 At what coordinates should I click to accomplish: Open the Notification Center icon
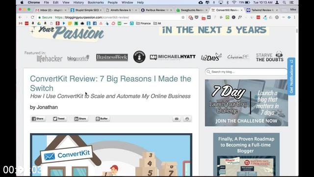point(291,2)
